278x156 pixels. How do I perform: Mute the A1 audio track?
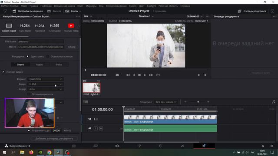click(x=101, y=128)
